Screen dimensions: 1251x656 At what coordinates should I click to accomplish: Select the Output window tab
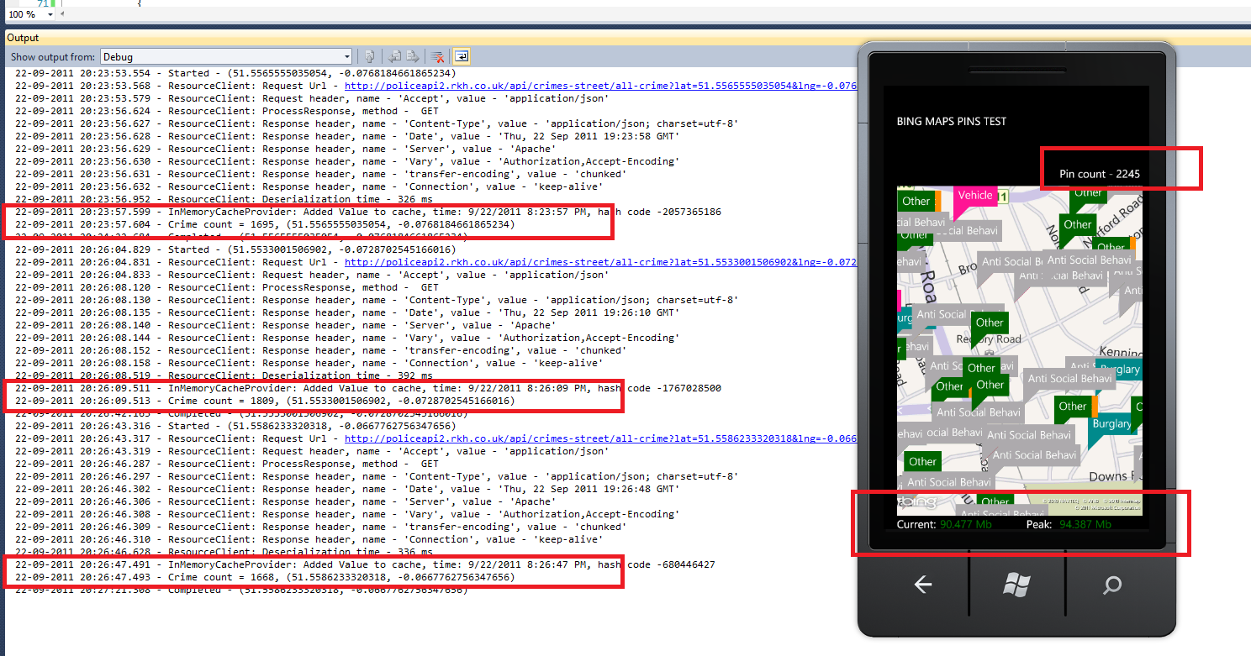(x=21, y=37)
